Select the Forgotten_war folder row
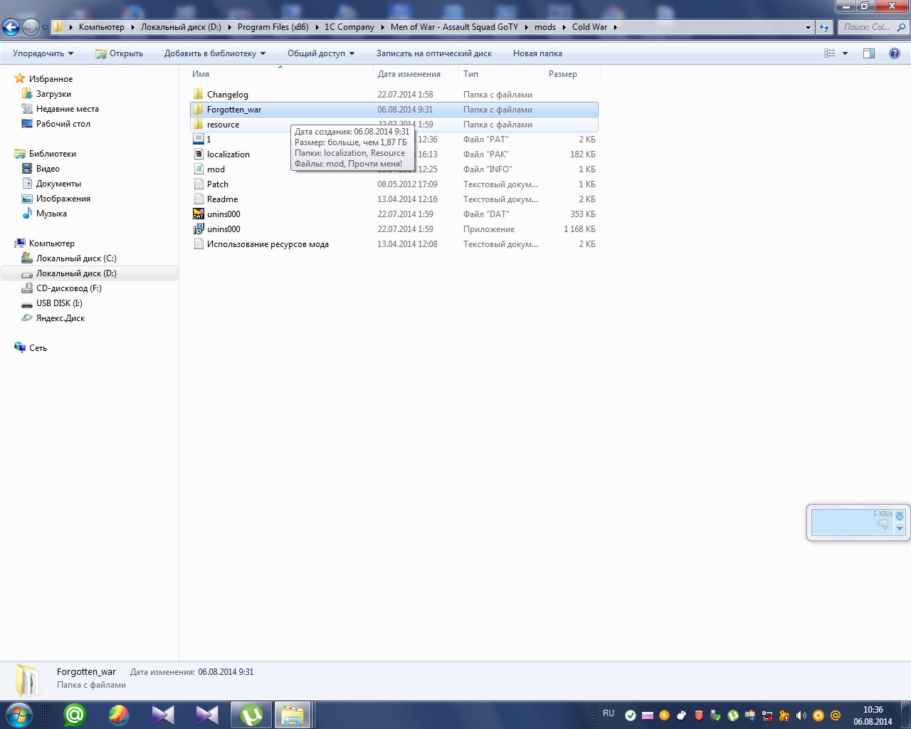Image resolution: width=911 pixels, height=729 pixels. [395, 110]
